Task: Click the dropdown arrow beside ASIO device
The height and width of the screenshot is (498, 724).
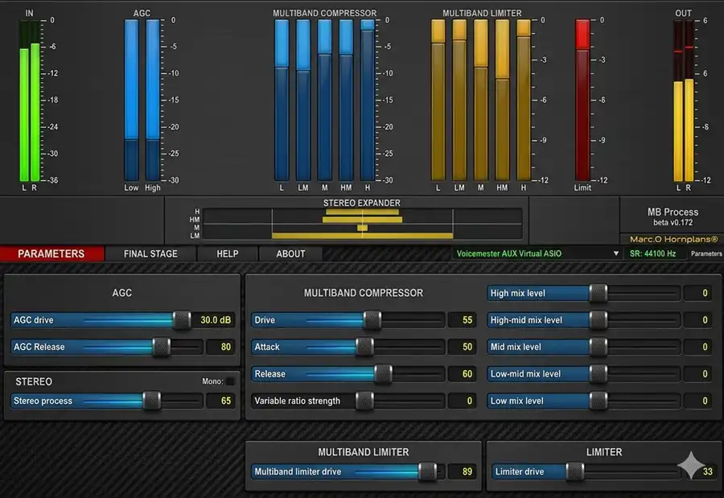Action: tap(615, 253)
